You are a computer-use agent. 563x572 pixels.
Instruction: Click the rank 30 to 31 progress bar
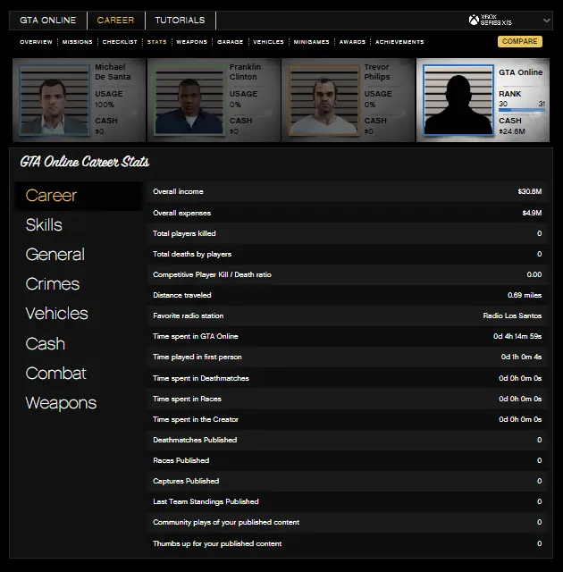[521, 110]
